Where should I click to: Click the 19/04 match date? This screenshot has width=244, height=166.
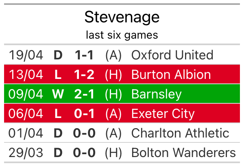click(x=26, y=55)
